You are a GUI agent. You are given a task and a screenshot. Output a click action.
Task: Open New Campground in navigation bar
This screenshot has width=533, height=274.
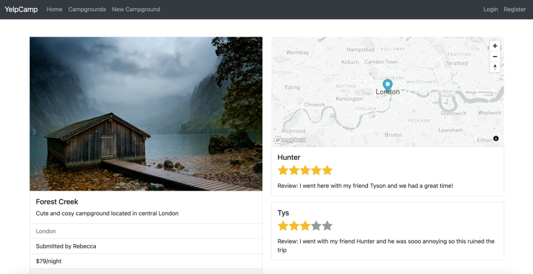(136, 9)
